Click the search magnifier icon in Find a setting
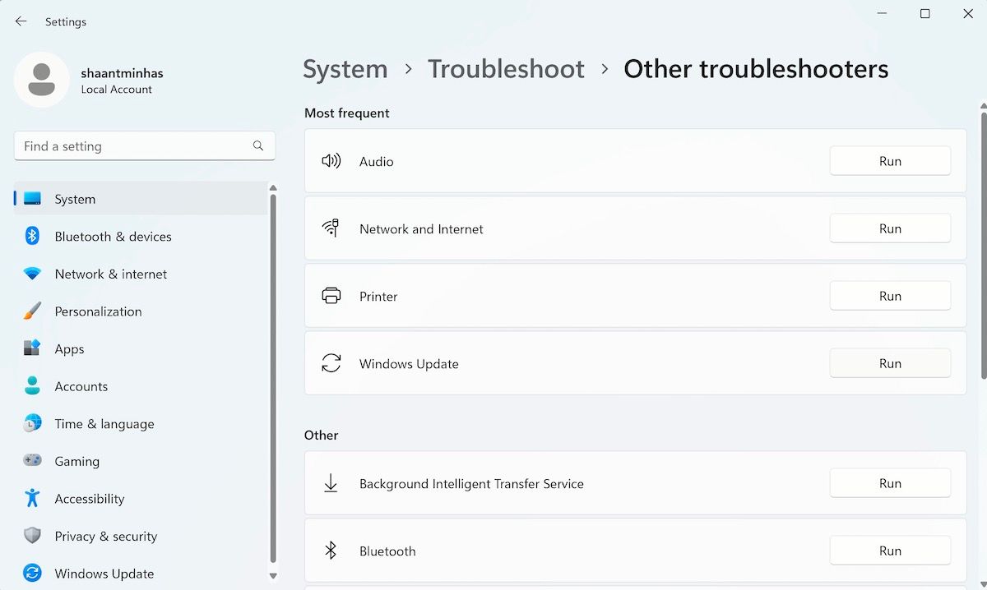Screen dimensions: 987x590 [258, 145]
